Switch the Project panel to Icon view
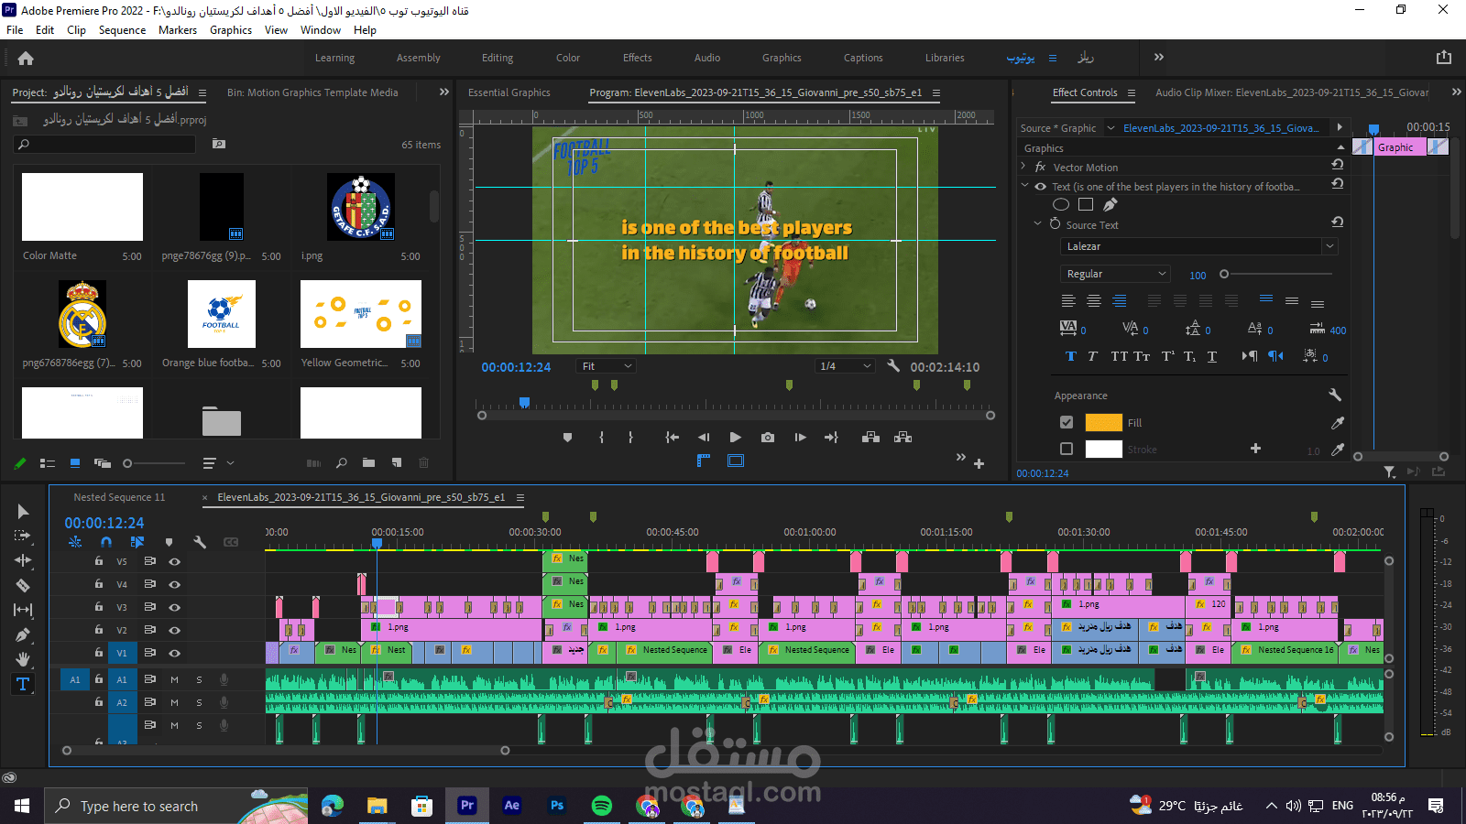This screenshot has width=1466, height=824. (x=75, y=463)
